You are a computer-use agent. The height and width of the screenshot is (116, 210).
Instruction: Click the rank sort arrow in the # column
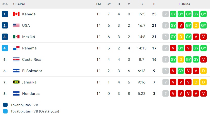pos(7,4)
